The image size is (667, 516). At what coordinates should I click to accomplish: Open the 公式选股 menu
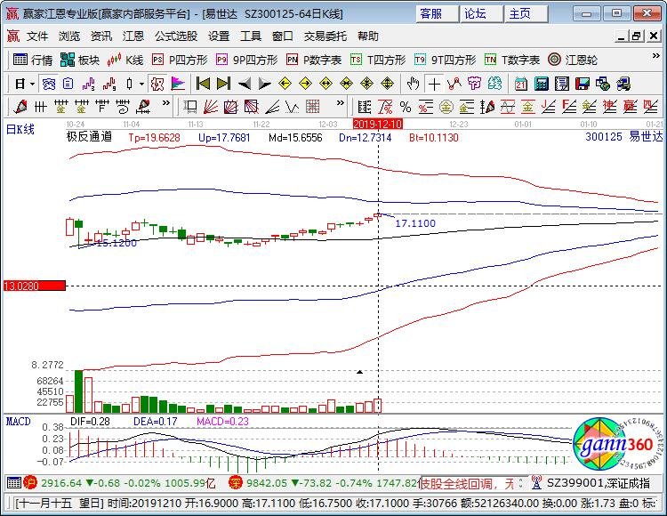tap(176, 36)
